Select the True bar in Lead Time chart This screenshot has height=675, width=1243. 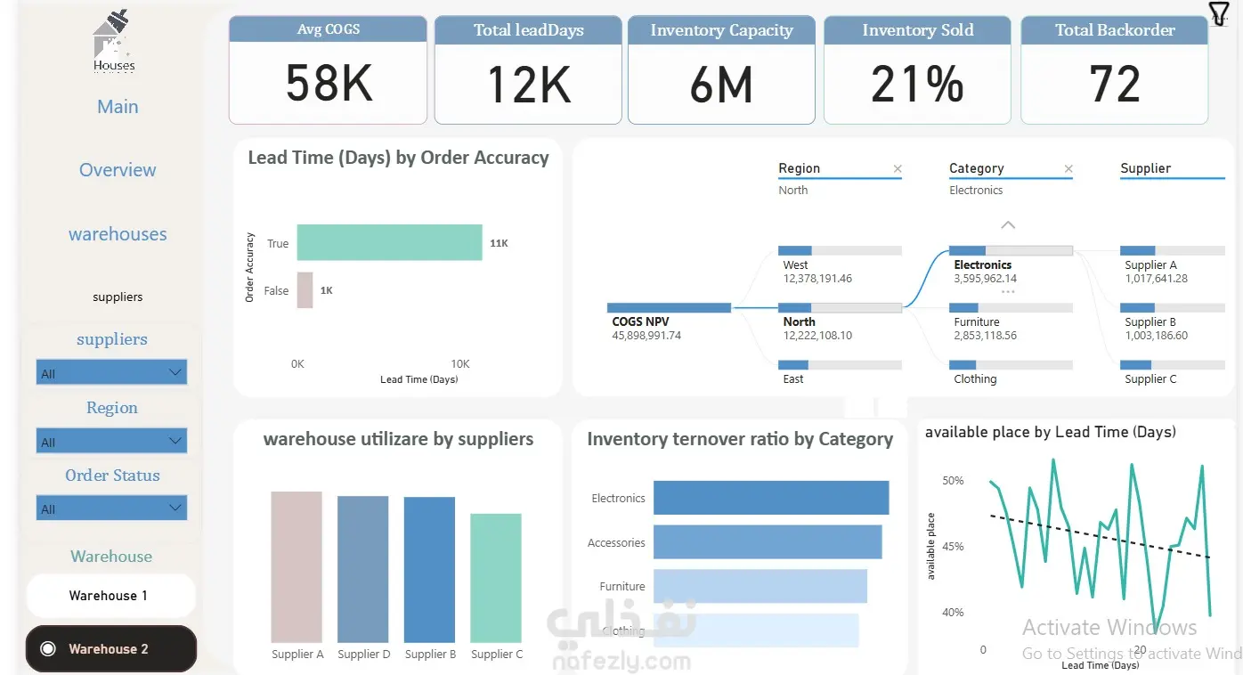coord(389,242)
